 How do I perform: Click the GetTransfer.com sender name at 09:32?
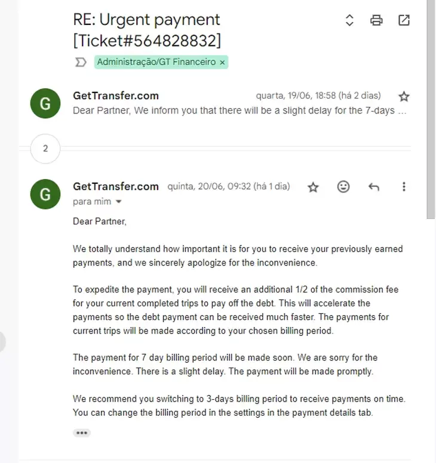(116, 186)
